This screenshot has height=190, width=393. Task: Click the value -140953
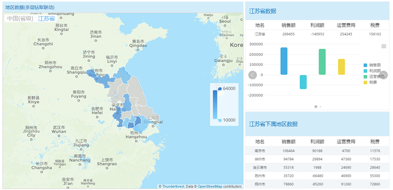point(317,34)
